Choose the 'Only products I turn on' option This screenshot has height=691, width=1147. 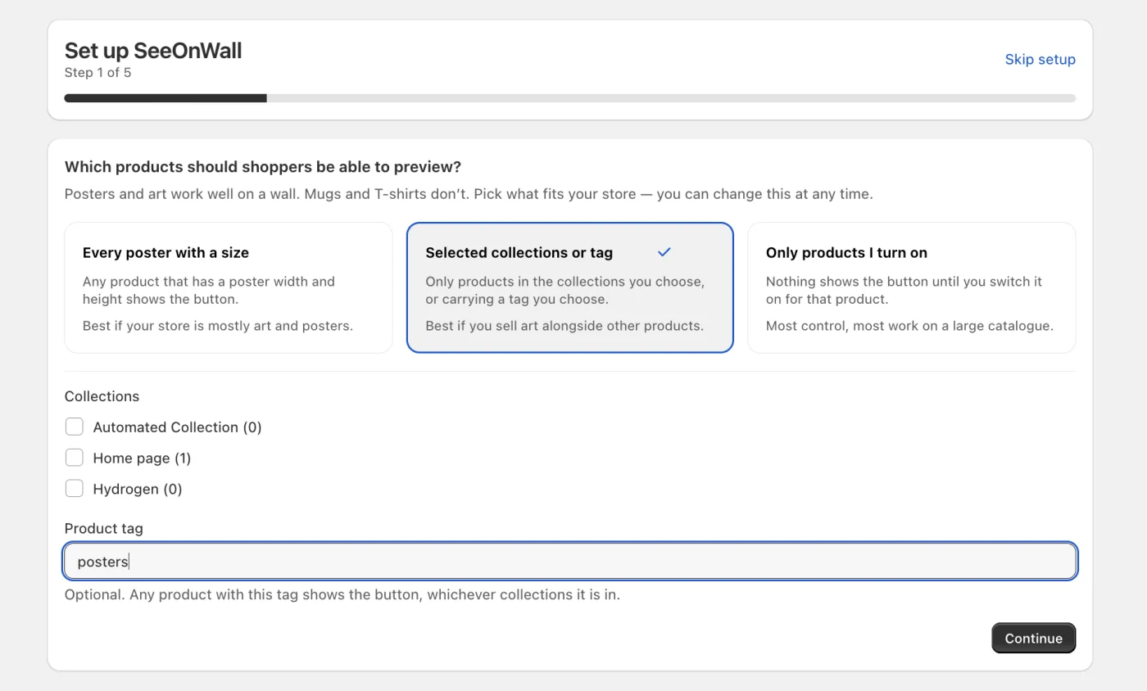coord(911,287)
